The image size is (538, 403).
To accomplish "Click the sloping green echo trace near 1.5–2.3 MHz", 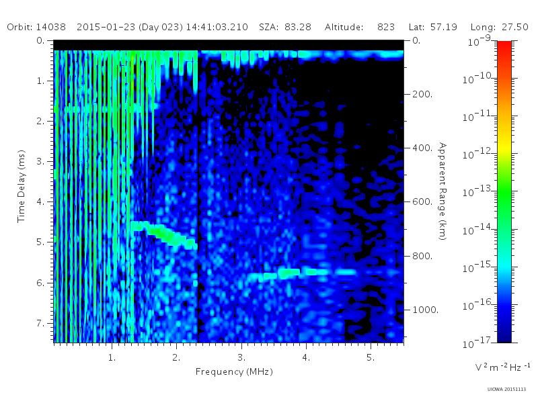I will [x=164, y=234].
